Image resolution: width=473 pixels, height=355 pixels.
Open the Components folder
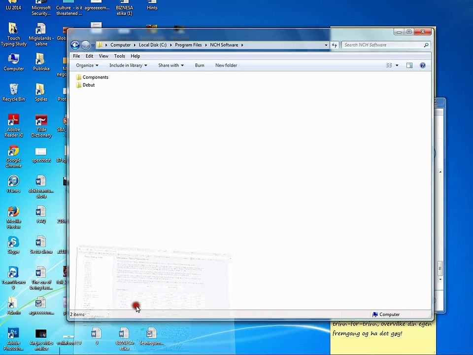click(95, 77)
